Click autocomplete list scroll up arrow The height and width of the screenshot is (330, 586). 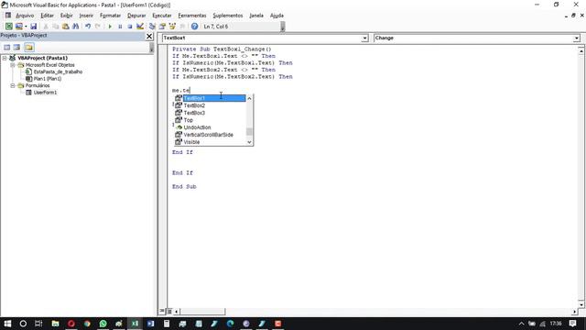[249, 98]
